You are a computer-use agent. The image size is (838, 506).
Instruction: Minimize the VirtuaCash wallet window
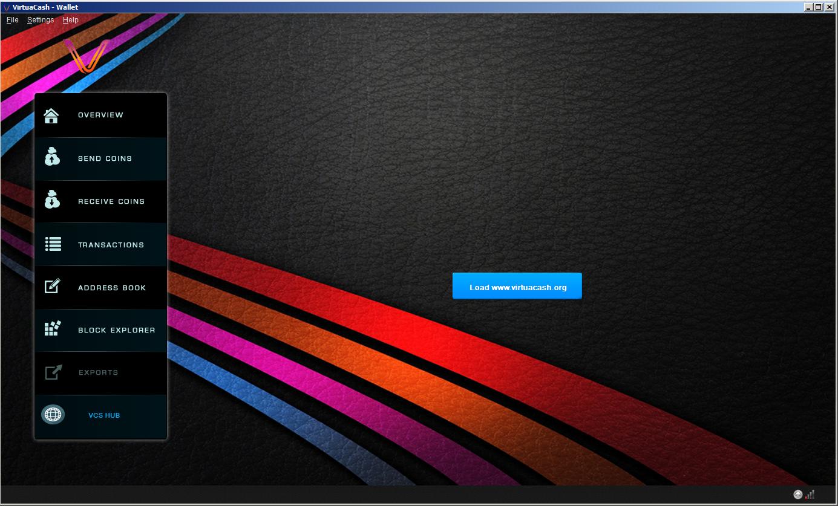(808, 7)
